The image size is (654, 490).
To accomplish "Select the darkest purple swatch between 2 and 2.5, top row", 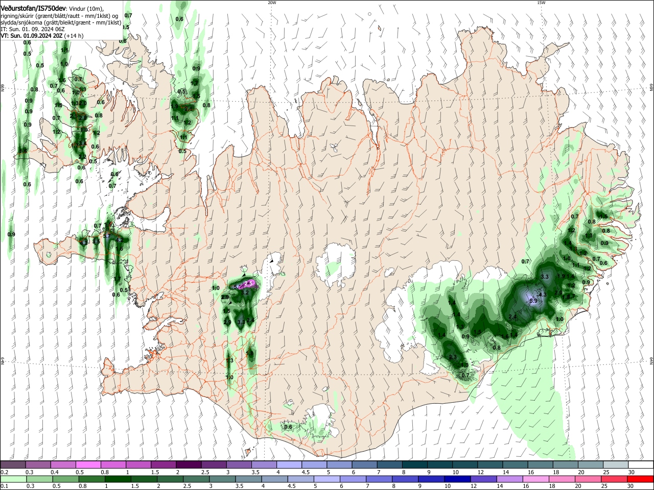I will (x=188, y=464).
